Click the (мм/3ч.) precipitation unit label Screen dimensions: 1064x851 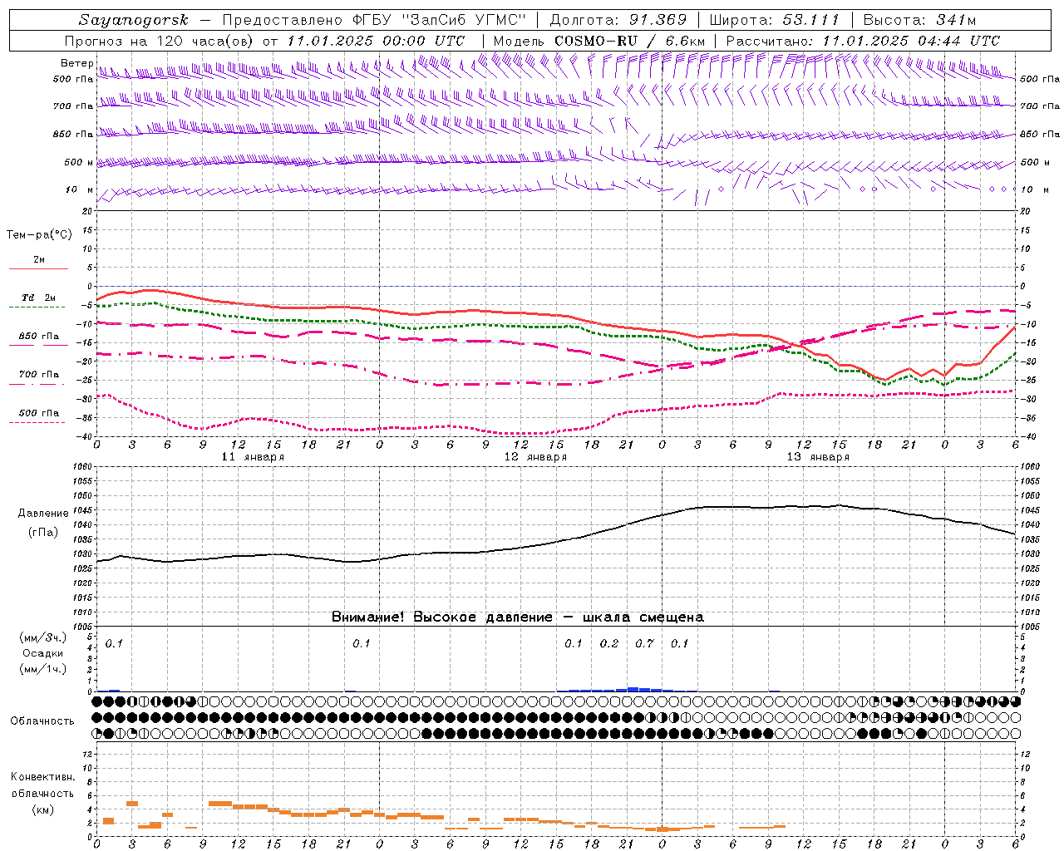(43, 637)
